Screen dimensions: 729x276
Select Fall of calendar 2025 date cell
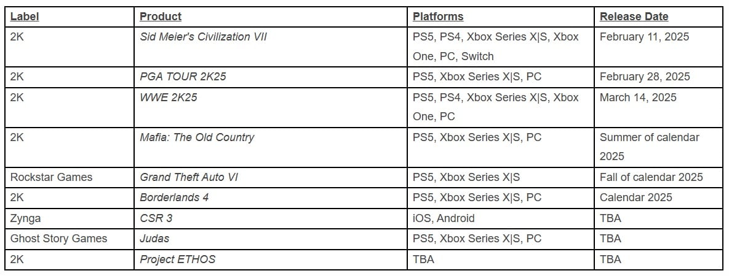651,177
